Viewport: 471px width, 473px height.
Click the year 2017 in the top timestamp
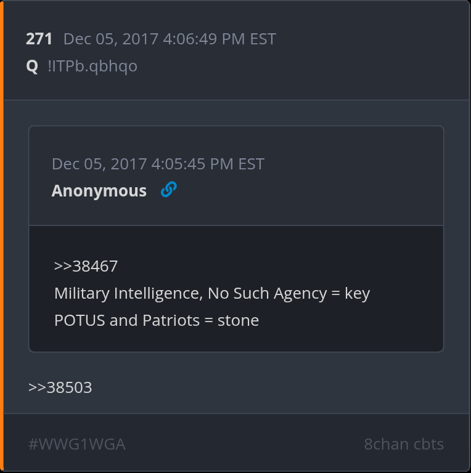click(141, 39)
